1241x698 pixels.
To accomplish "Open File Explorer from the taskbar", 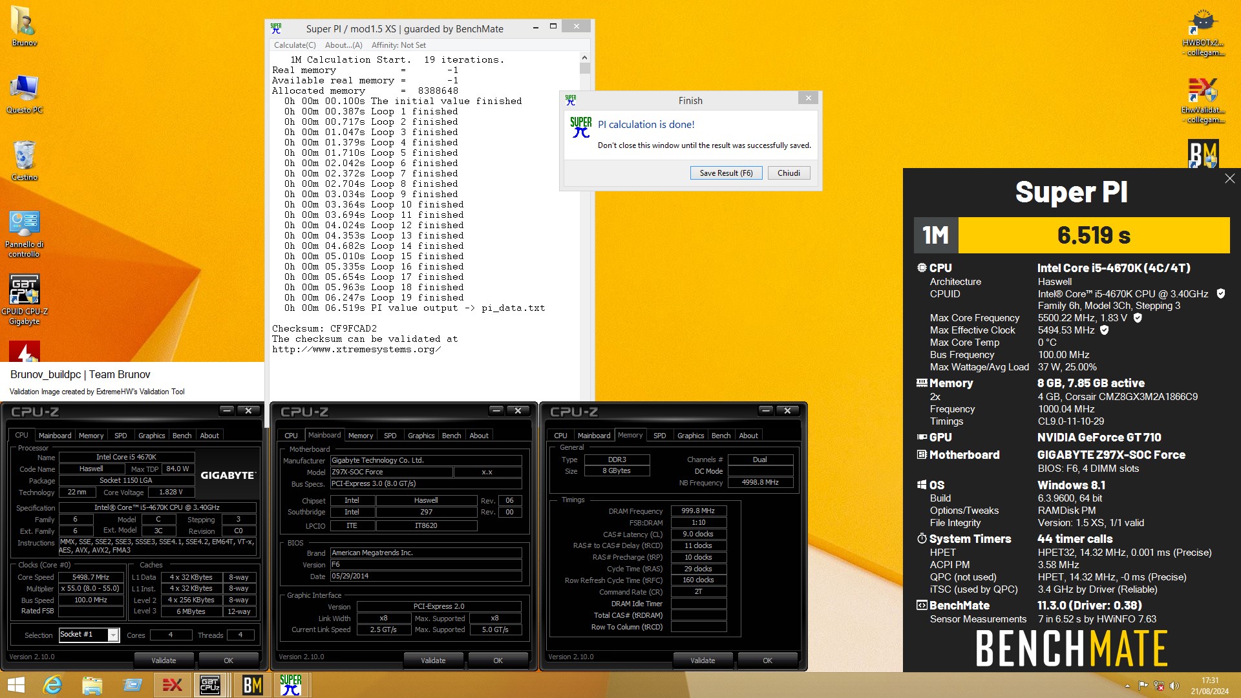I will coord(92,685).
